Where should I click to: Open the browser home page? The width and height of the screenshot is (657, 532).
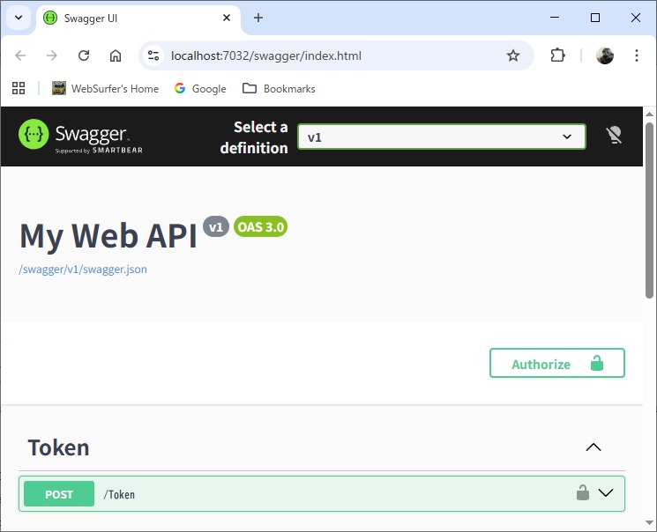click(x=116, y=55)
